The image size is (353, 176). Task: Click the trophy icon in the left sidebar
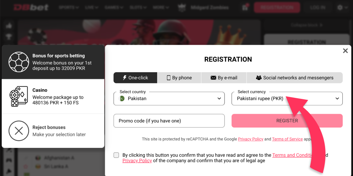[9, 37]
